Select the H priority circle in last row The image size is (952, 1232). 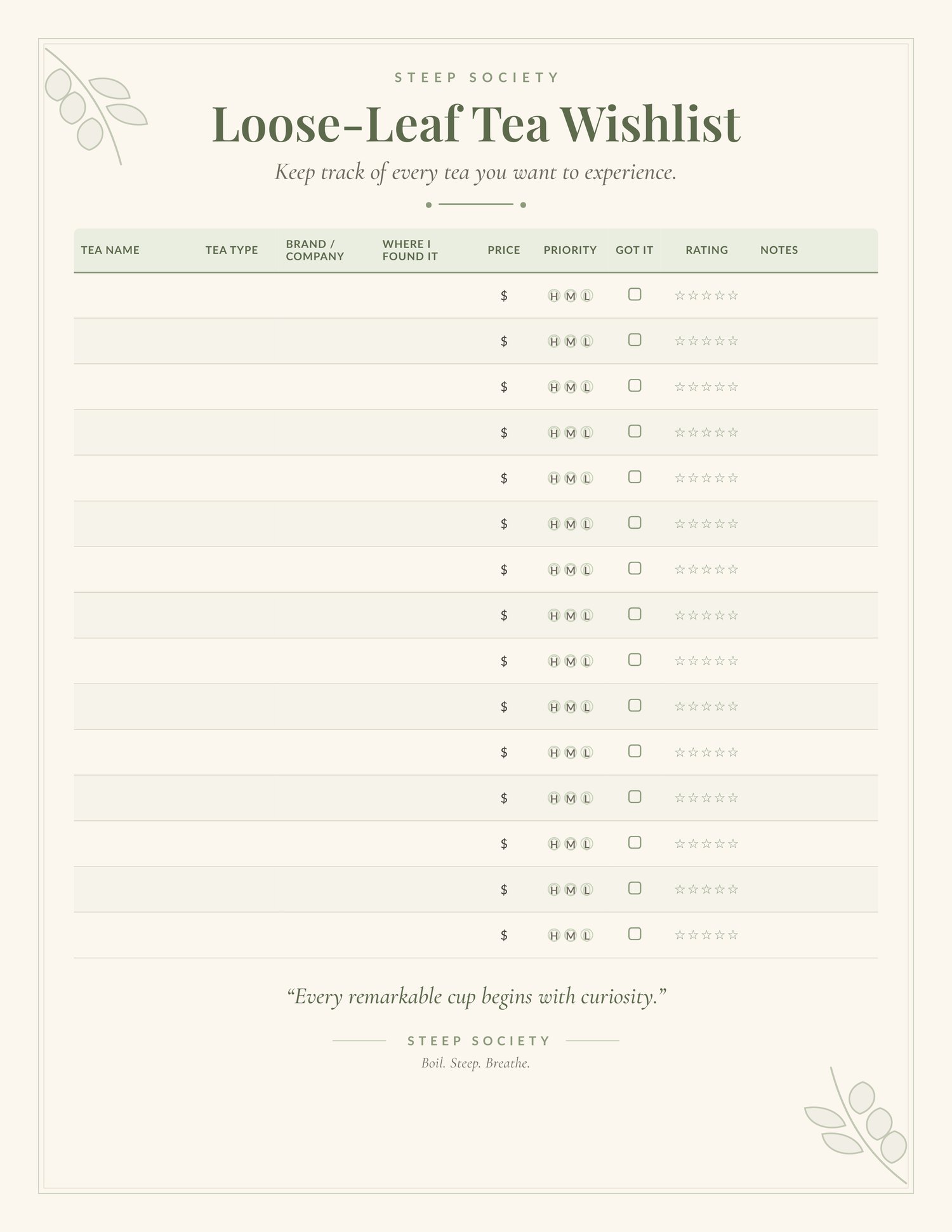click(x=554, y=936)
